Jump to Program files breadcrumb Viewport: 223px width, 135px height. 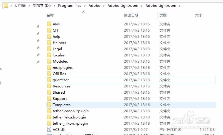[70, 6]
